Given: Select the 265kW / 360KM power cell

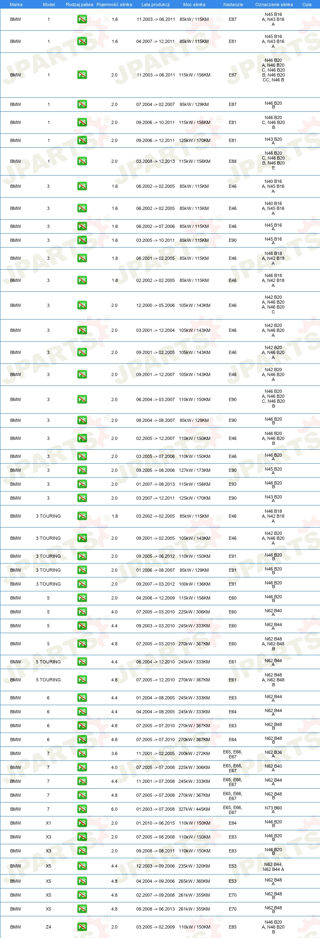Looking at the screenshot, I should click(194, 881).
